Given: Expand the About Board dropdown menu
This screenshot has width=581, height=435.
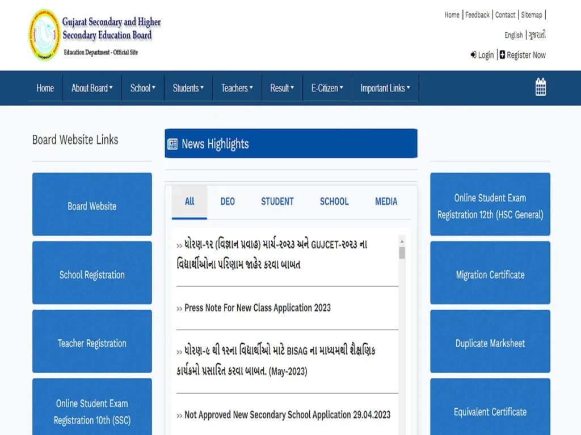Looking at the screenshot, I should [x=92, y=88].
